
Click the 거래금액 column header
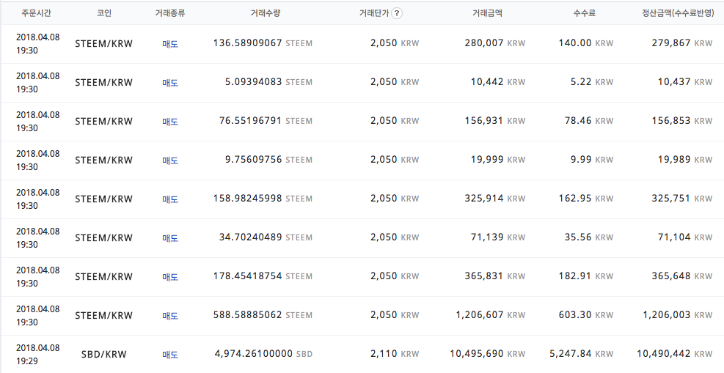coord(487,13)
